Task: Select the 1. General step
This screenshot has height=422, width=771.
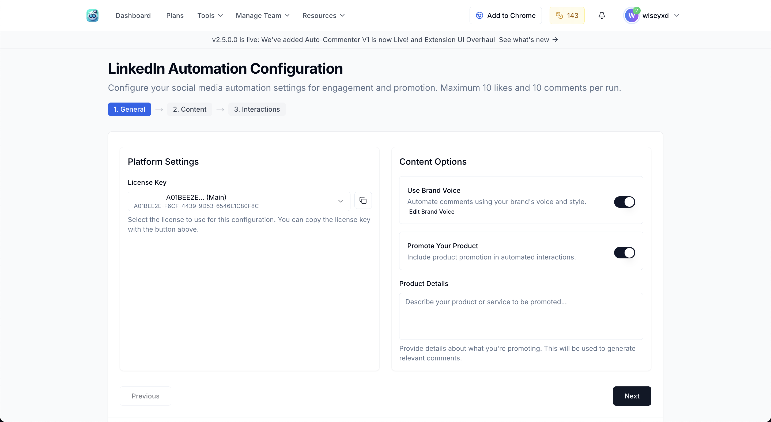Action: [x=129, y=109]
